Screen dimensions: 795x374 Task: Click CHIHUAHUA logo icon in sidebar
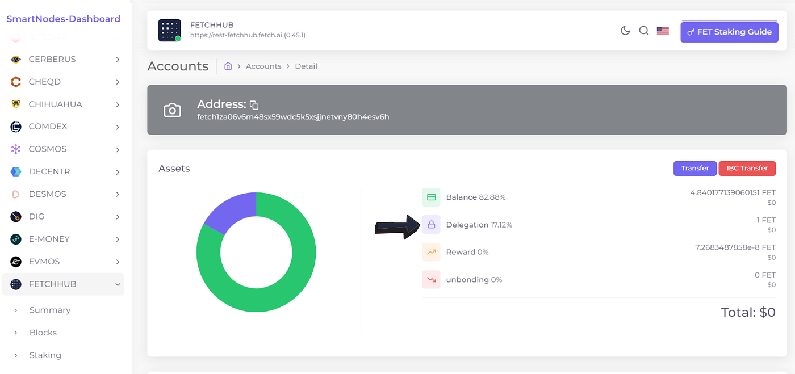pos(16,104)
